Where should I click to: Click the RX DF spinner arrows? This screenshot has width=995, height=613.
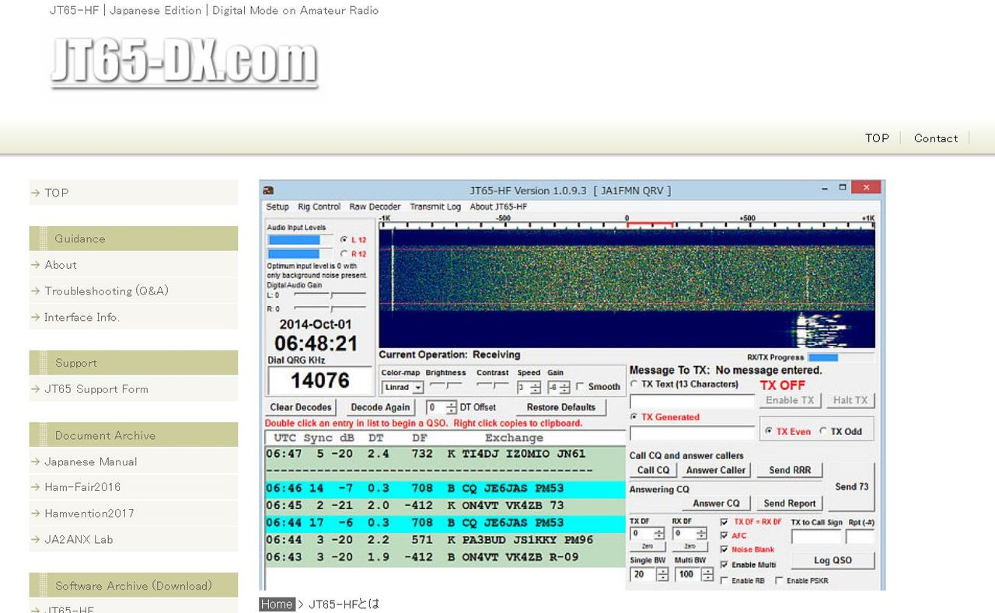[x=702, y=534]
